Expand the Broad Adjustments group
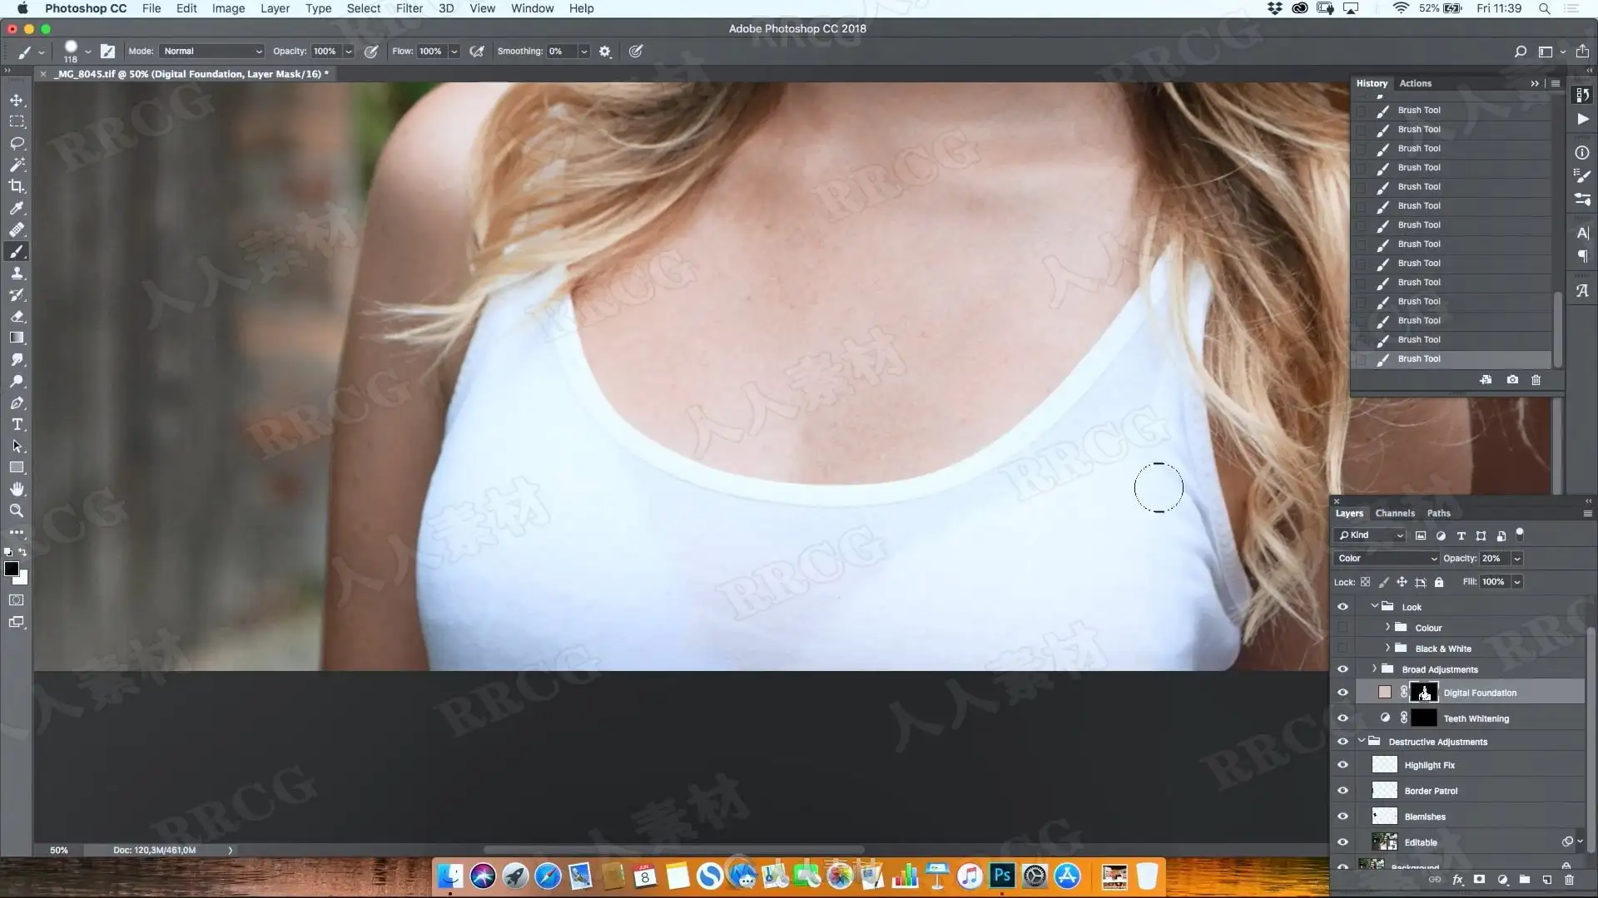The height and width of the screenshot is (898, 1598). click(x=1374, y=669)
